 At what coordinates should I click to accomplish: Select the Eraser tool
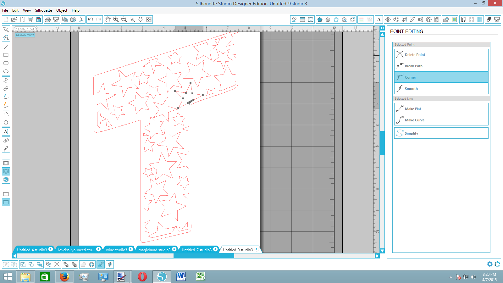(x=6, y=141)
